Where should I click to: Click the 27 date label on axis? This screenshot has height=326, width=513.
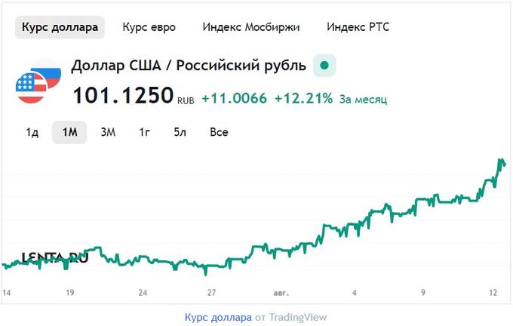211,292
